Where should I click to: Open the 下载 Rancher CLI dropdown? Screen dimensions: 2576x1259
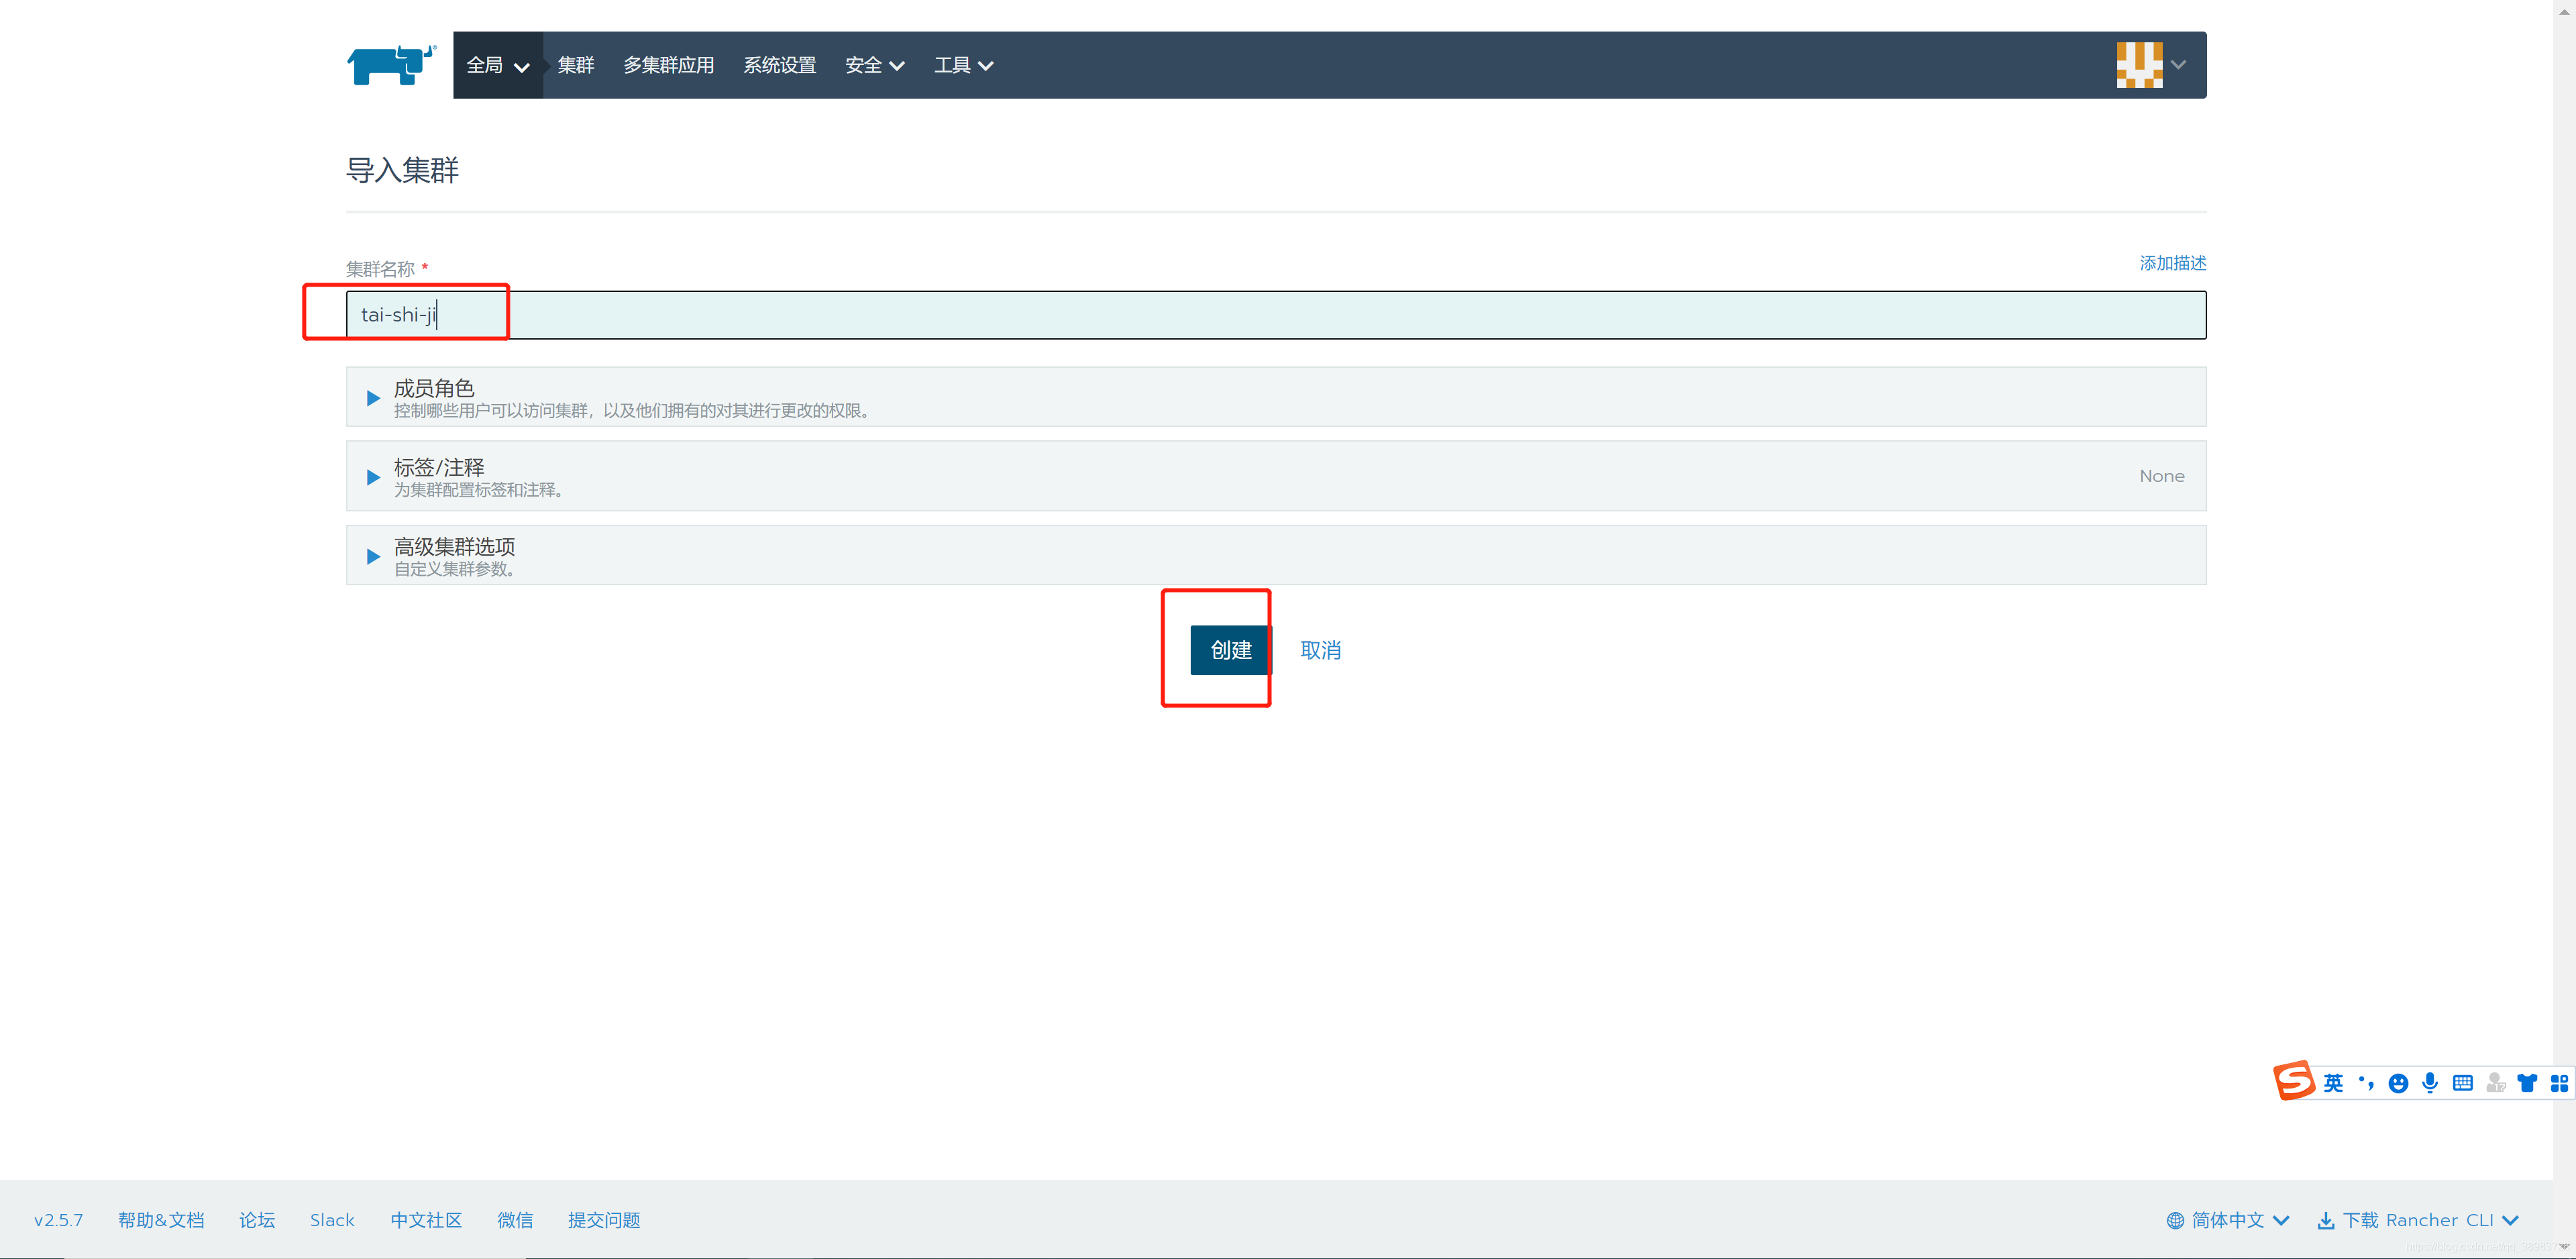2417,1220
